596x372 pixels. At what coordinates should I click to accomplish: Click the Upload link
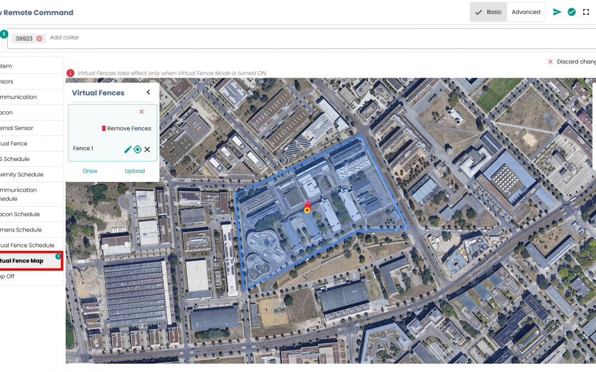coord(135,171)
